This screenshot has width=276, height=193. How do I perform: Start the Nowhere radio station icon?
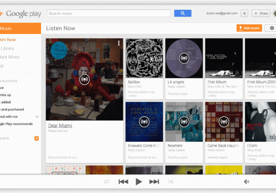click(x=184, y=122)
